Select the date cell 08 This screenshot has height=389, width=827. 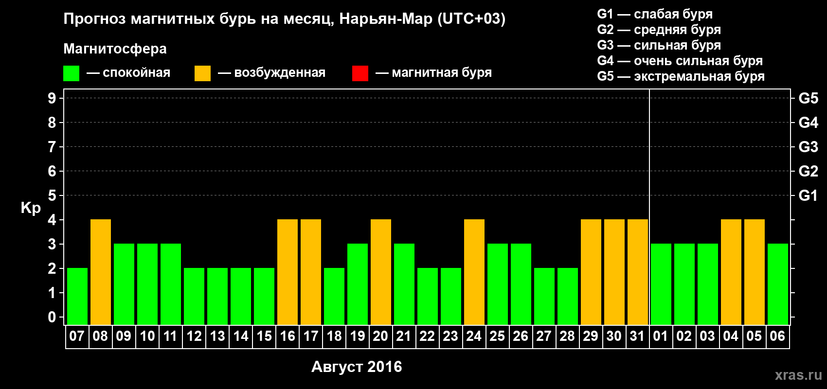pyautogui.click(x=100, y=336)
